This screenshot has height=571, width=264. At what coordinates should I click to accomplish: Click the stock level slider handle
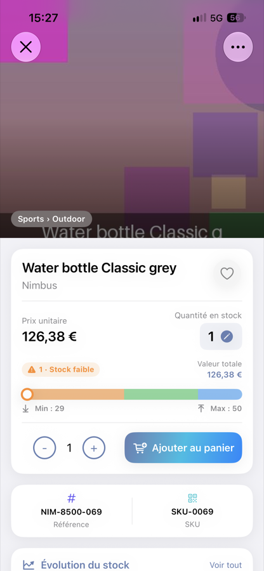(27, 395)
